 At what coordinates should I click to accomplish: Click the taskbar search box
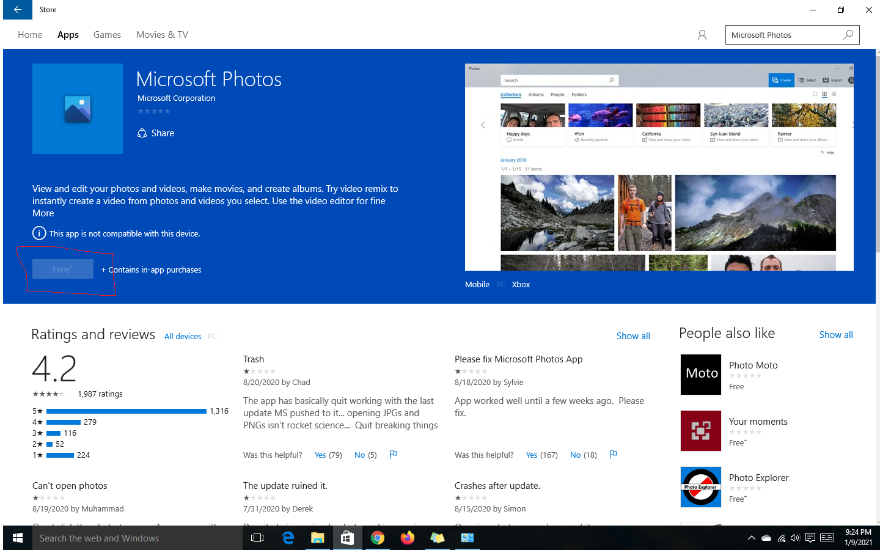tap(137, 538)
